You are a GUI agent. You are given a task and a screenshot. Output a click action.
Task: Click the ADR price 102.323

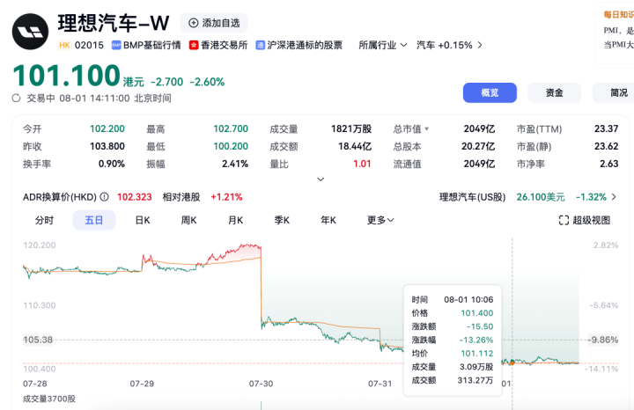pyautogui.click(x=134, y=197)
